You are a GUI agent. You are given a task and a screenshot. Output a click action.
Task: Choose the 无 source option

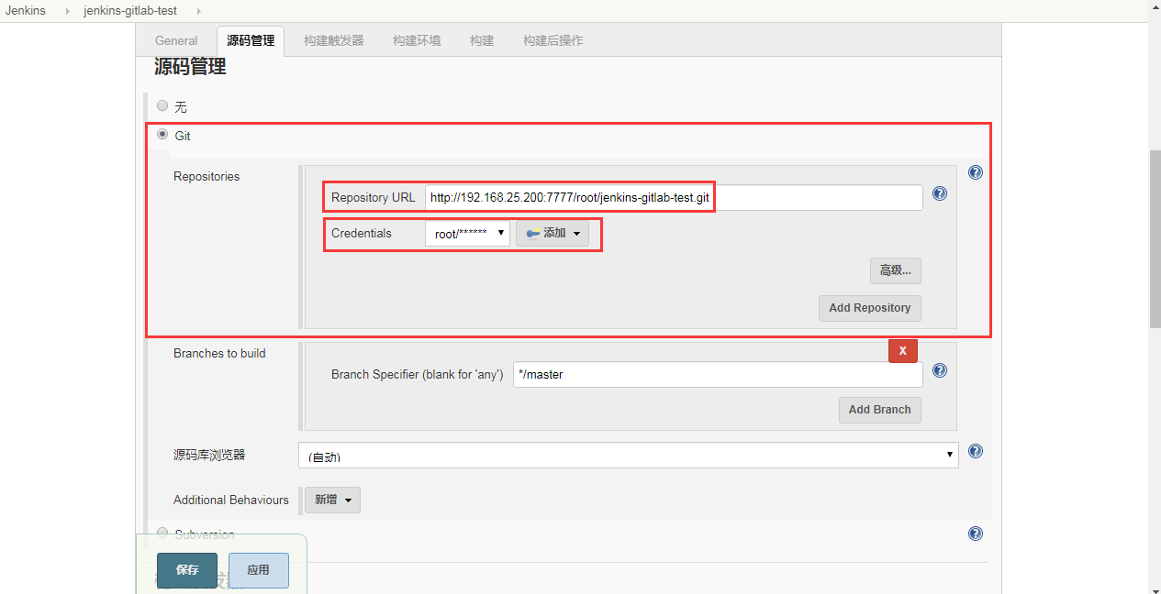(x=162, y=106)
